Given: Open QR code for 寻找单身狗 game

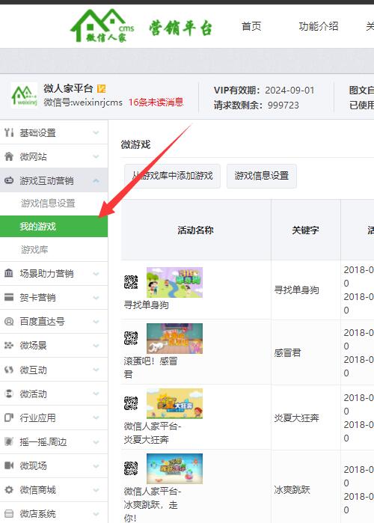Looking at the screenshot, I should (x=131, y=282).
